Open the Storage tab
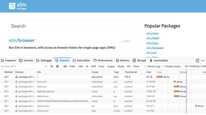Viewport: 206px width, 115px height. point(139,61)
